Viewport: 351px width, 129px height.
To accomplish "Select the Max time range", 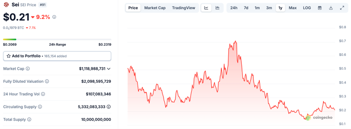I will (293, 8).
